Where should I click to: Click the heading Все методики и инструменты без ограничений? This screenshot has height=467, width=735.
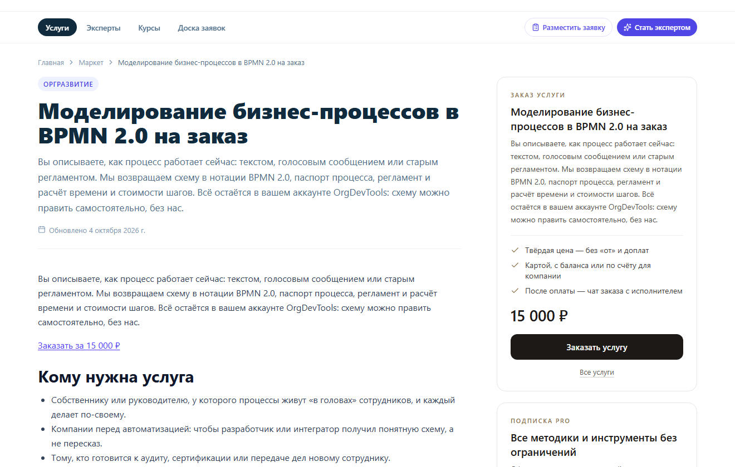(x=594, y=445)
